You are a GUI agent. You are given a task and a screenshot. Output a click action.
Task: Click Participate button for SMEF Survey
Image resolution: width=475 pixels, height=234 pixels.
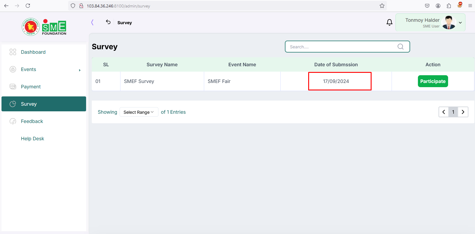[433, 81]
